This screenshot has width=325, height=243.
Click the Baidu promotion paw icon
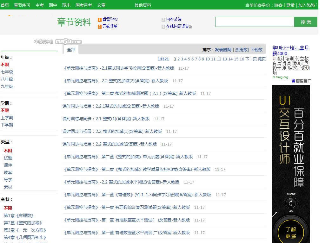pyautogui.click(x=294, y=81)
